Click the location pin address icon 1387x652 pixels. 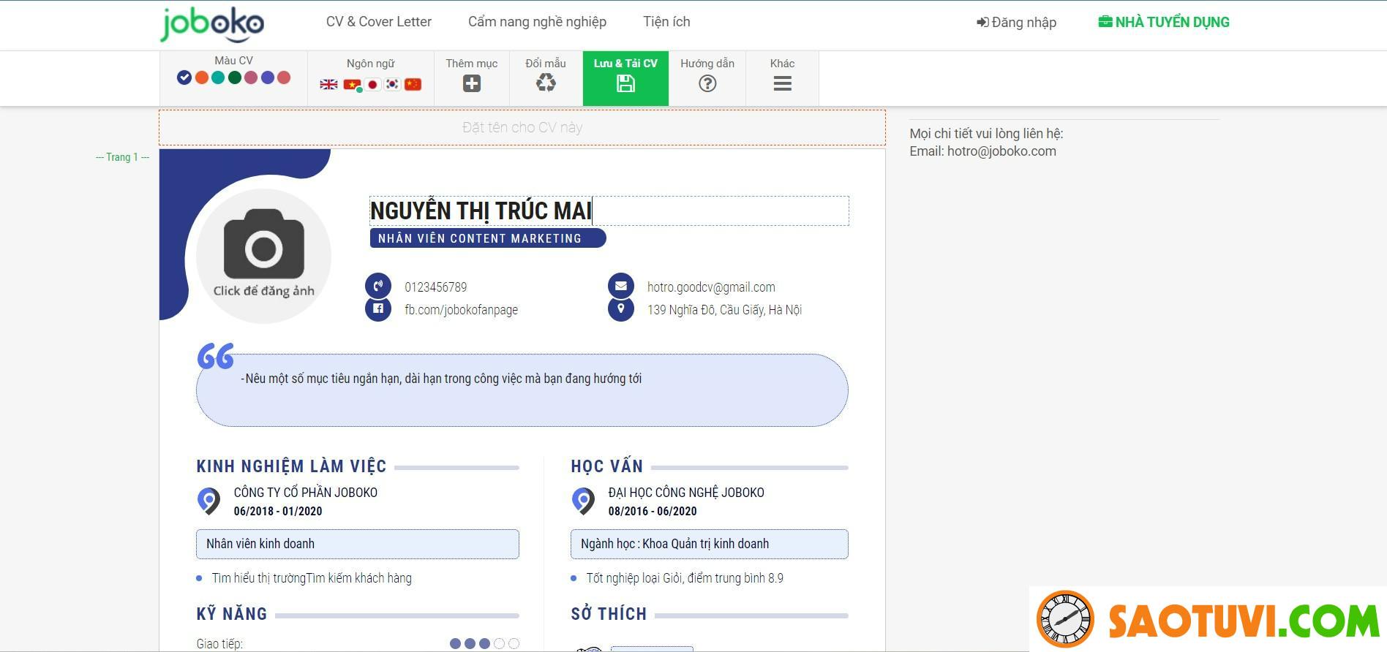pos(621,308)
